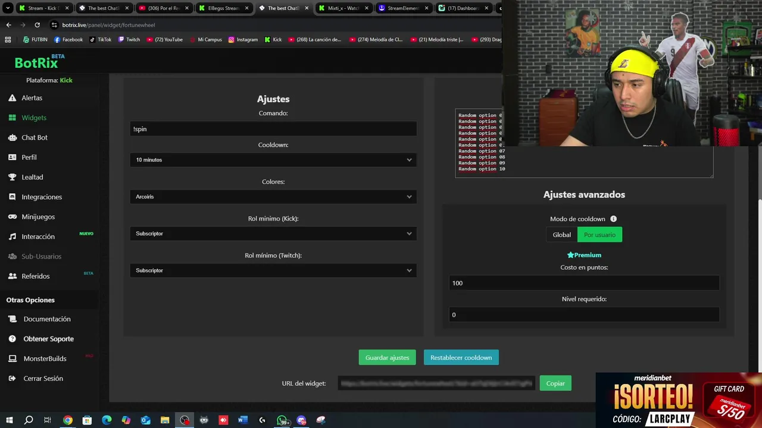762x428 pixels.
Task: Switch to Stream - Kick browser tab
Action: (43, 8)
